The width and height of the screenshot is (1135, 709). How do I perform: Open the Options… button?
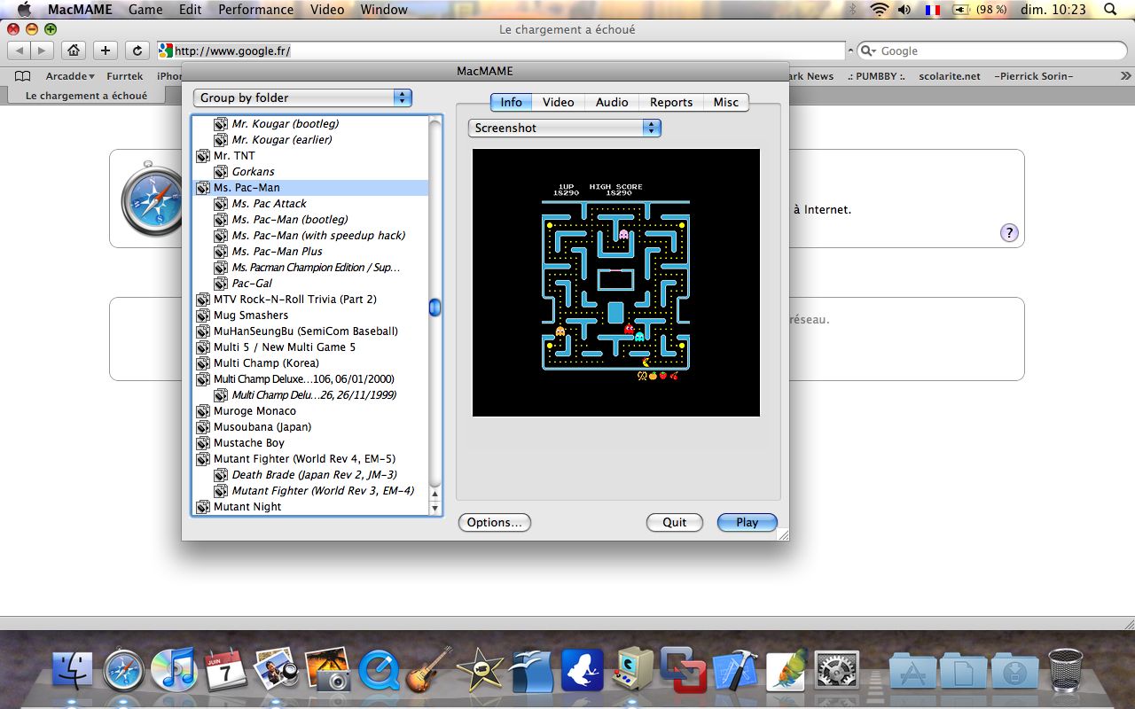click(495, 522)
